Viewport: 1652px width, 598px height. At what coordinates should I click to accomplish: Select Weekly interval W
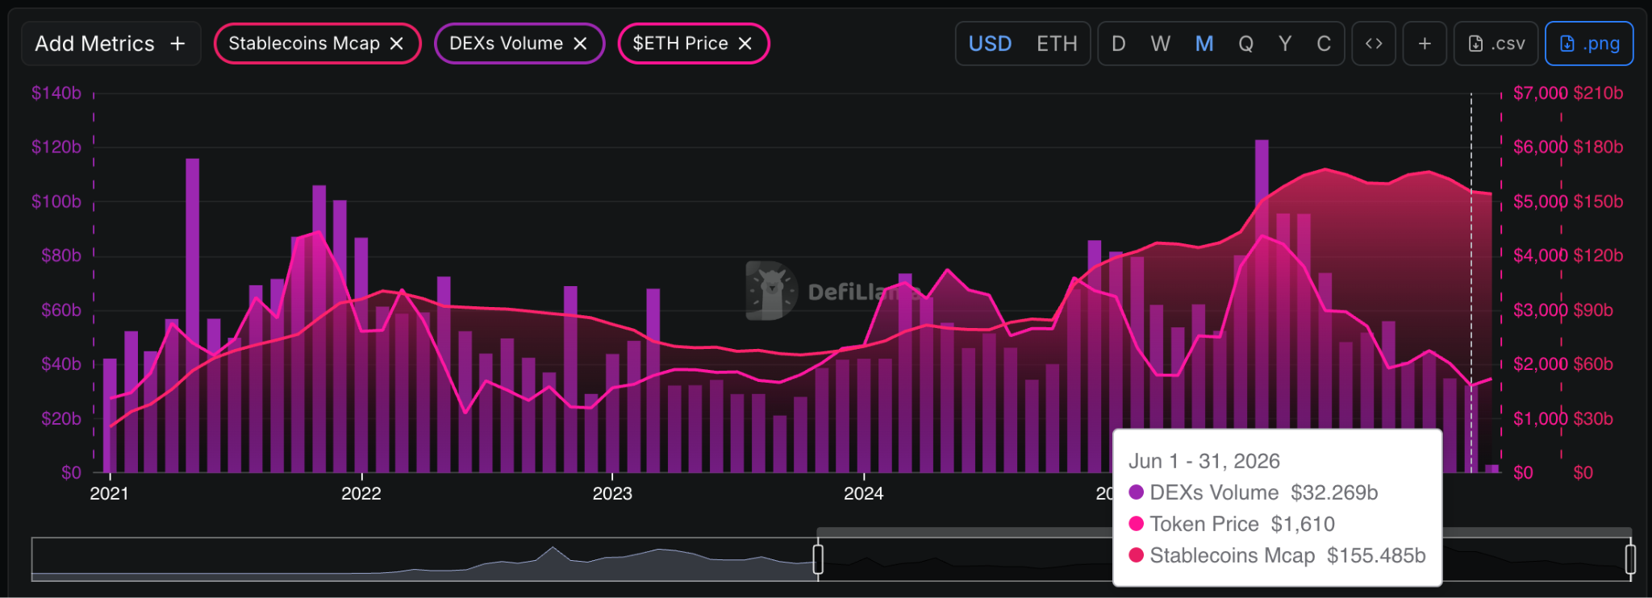(1160, 44)
